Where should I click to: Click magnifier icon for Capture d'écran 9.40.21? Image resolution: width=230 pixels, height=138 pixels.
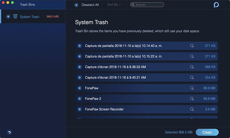(x=192, y=77)
